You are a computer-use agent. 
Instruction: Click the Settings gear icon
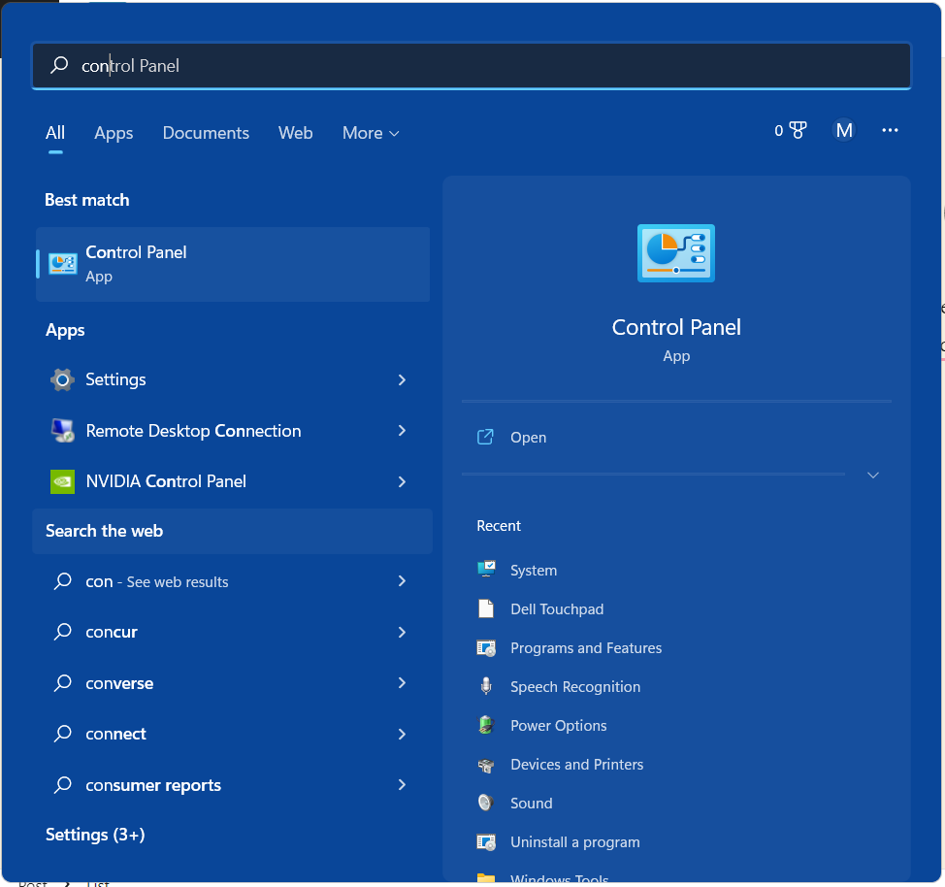tap(62, 379)
